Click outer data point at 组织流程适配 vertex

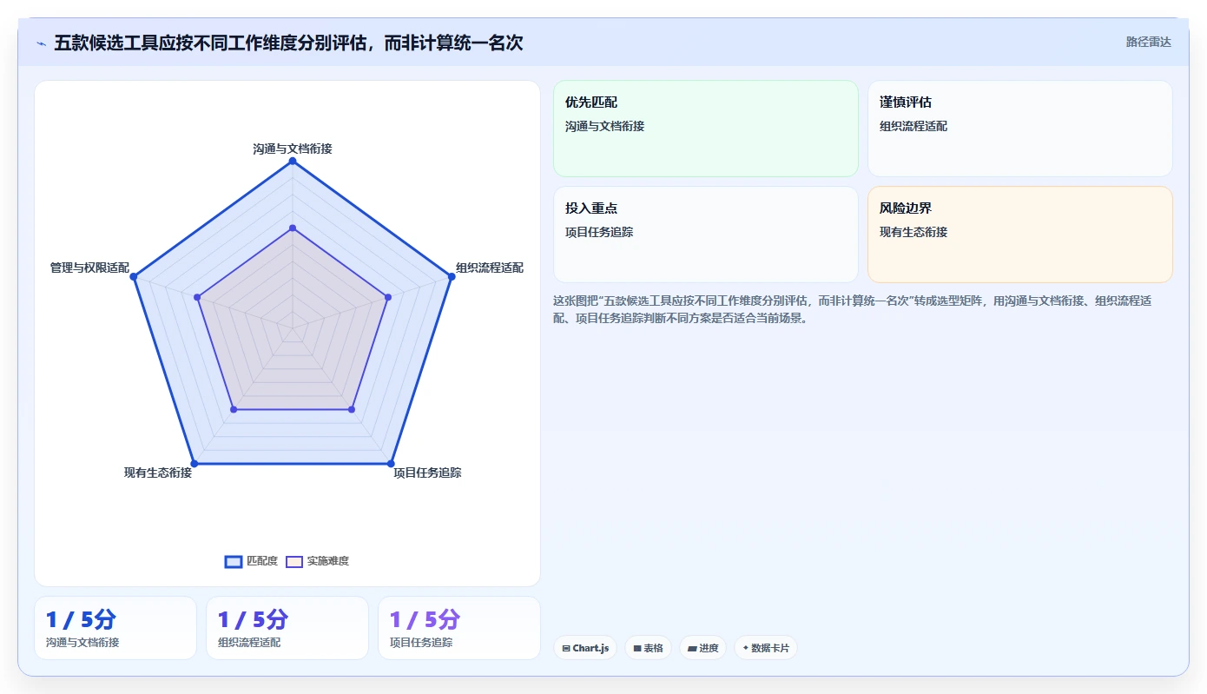point(451,276)
